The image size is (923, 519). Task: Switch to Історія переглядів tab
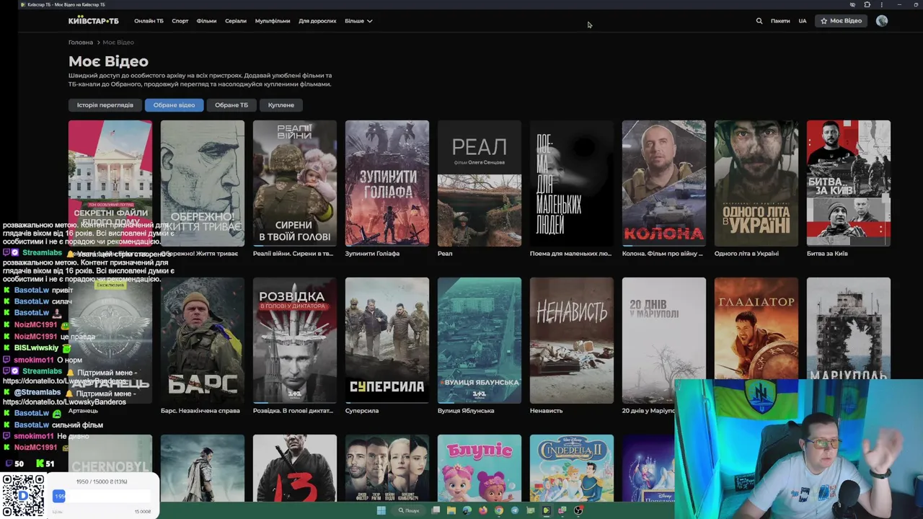click(x=105, y=105)
